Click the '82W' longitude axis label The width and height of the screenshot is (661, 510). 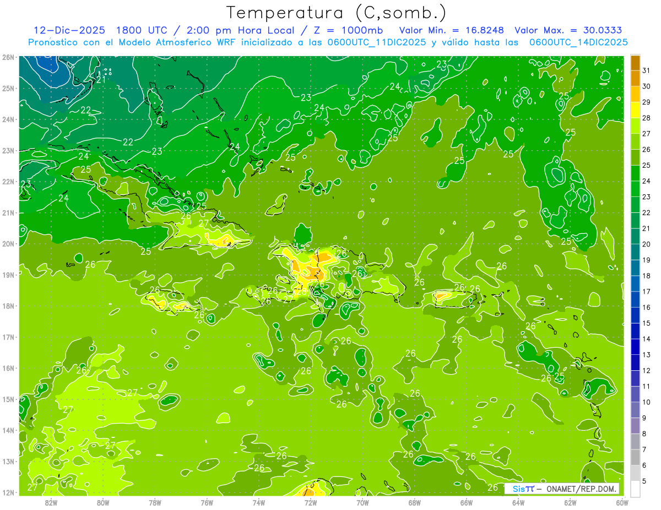(x=51, y=502)
